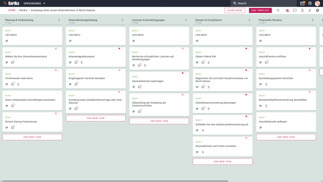Open the board chat icon
Image resolution: width=323 pixels, height=182 pixels.
coord(295,10)
